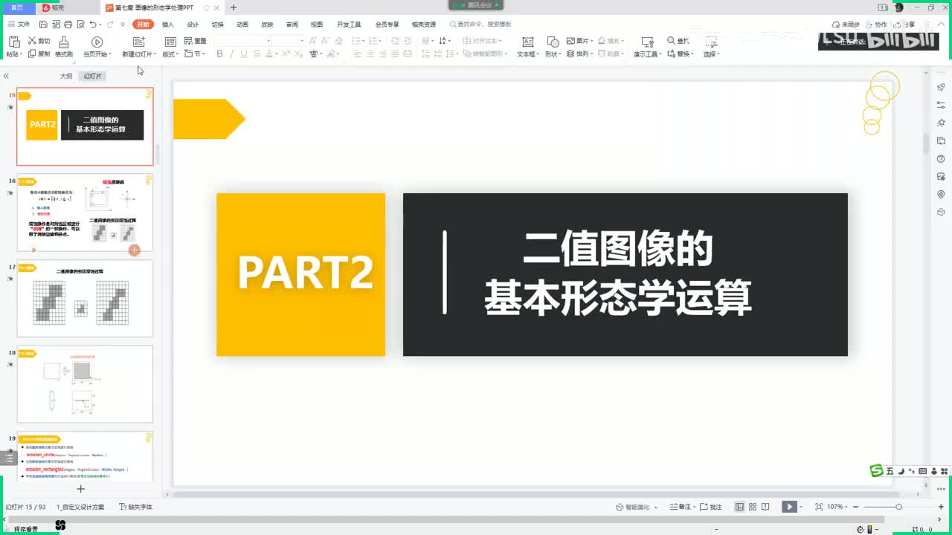
Task: Expand the 版式 layout dropdown
Action: (x=171, y=53)
